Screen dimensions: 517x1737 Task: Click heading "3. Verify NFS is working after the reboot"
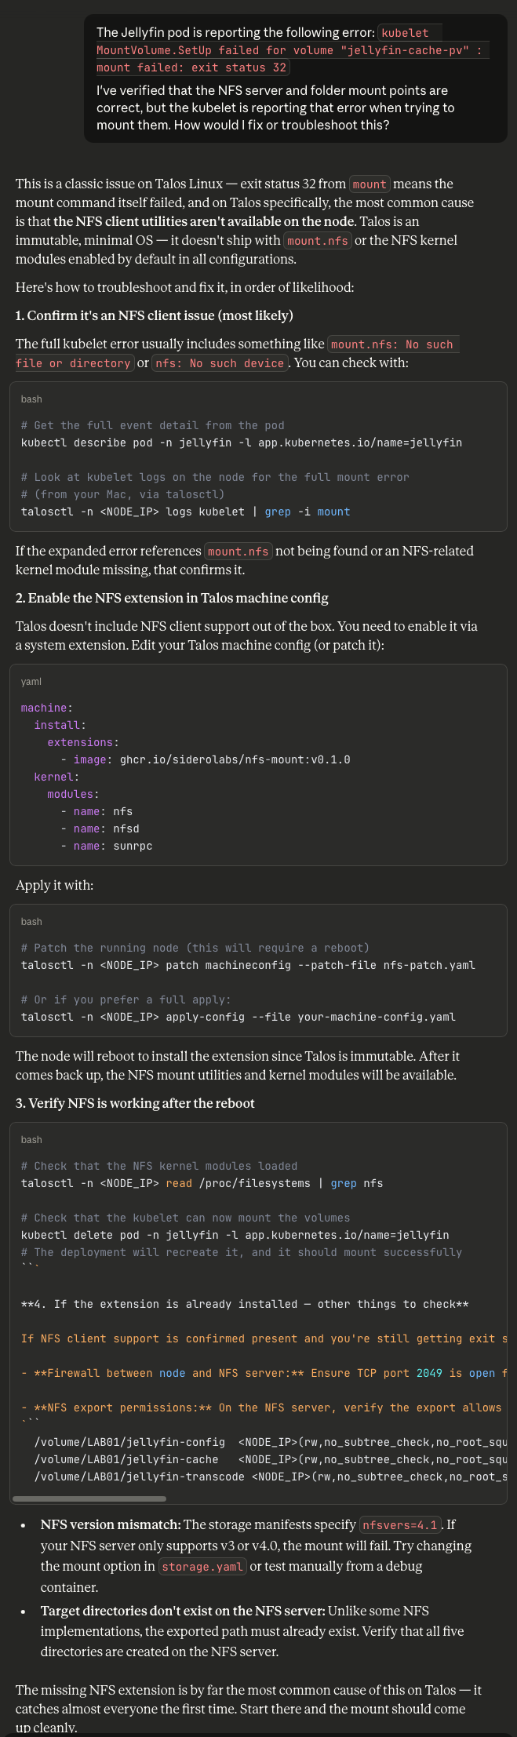(135, 1103)
